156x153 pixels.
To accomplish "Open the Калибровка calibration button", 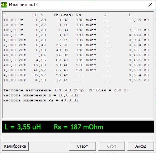I will [x=15, y=146].
